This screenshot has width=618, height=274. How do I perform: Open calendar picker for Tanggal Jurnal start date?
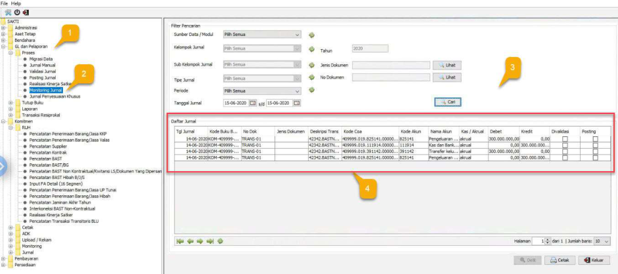(253, 103)
